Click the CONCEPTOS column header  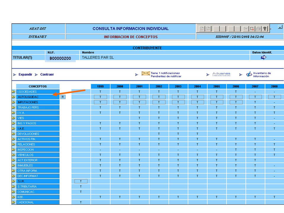tap(38, 86)
